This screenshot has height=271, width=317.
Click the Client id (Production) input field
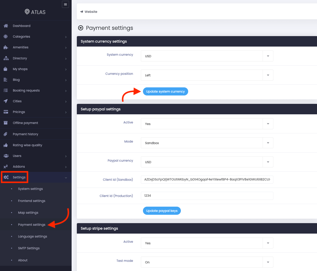pyautogui.click(x=207, y=196)
